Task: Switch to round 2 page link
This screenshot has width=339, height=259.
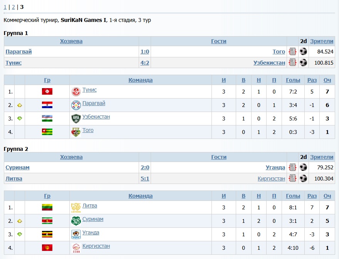Action: (x=13, y=7)
